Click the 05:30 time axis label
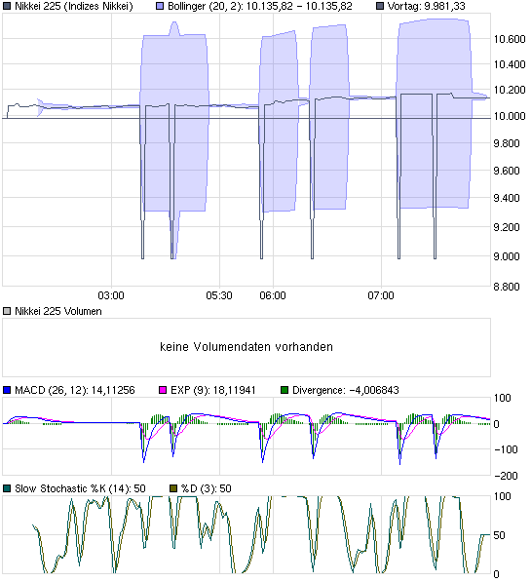Screen dimensions: 531x582 point(219,295)
